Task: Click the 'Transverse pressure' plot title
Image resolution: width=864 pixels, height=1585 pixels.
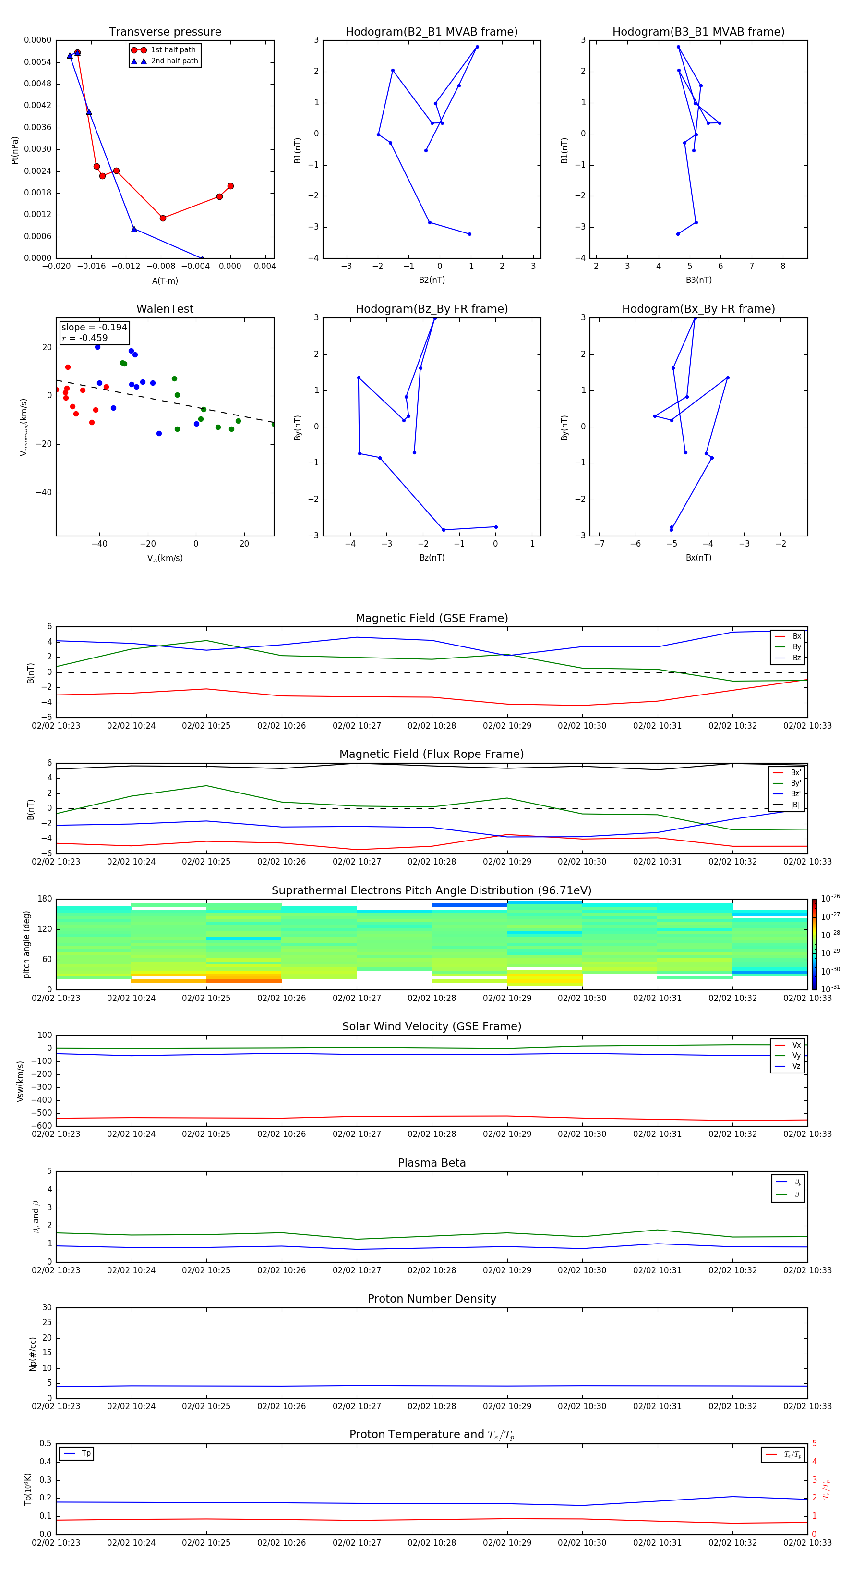Action: tap(165, 32)
